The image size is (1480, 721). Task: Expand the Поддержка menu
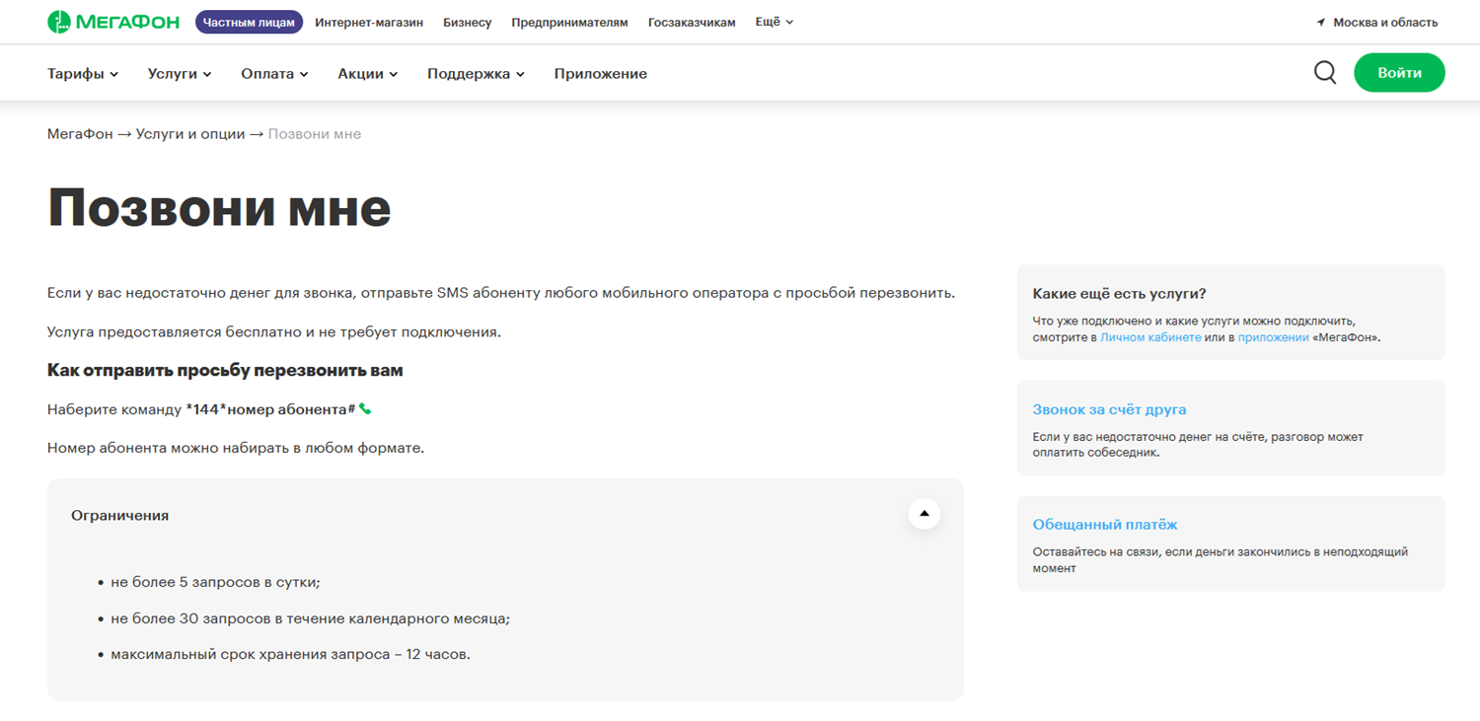(476, 74)
